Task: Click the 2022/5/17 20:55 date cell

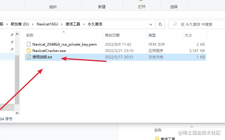Action: pos(119,57)
